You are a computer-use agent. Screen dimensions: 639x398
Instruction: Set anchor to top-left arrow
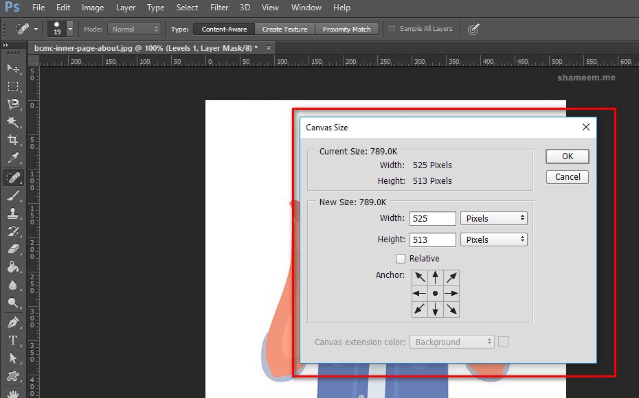419,277
